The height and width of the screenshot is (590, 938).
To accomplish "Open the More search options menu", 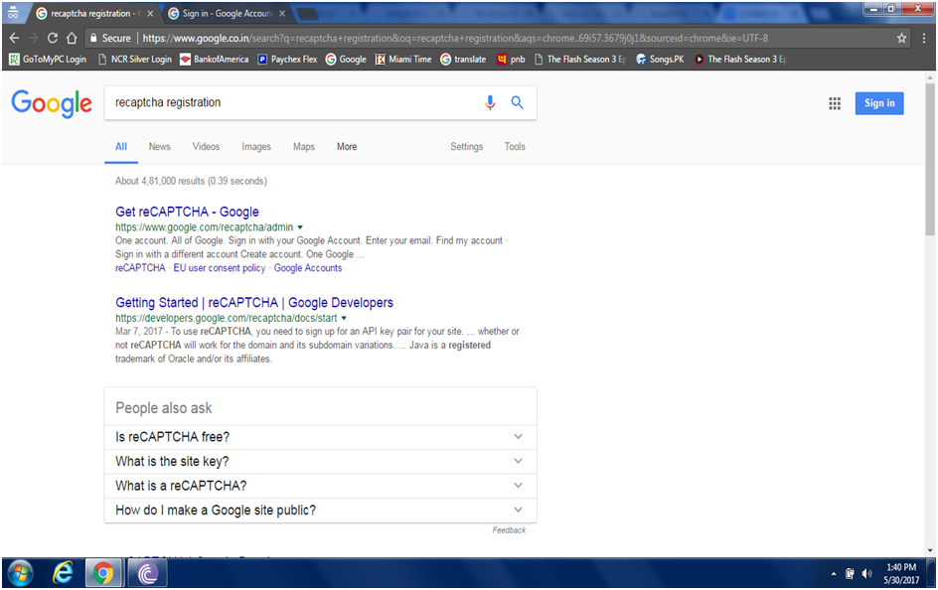I will tap(346, 147).
